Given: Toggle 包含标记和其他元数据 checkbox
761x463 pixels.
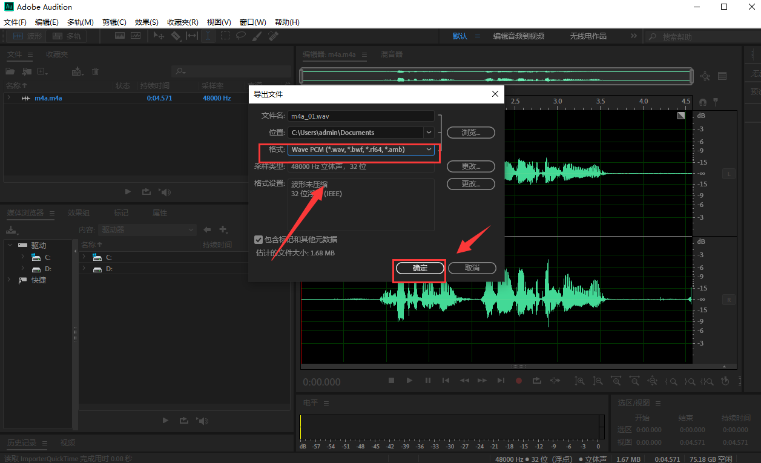Looking at the screenshot, I should click(259, 240).
